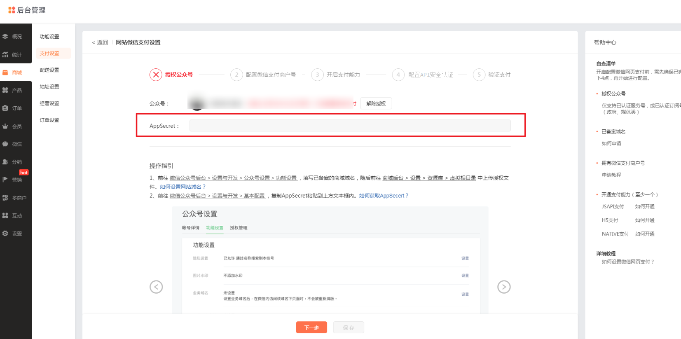
Task: Open 如何开通 link for JSAPI支付
Action: tap(645, 207)
